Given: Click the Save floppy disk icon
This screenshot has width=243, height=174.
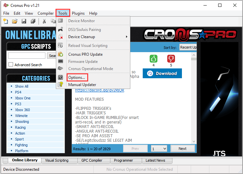Looking at the screenshot, I should point(24,21).
